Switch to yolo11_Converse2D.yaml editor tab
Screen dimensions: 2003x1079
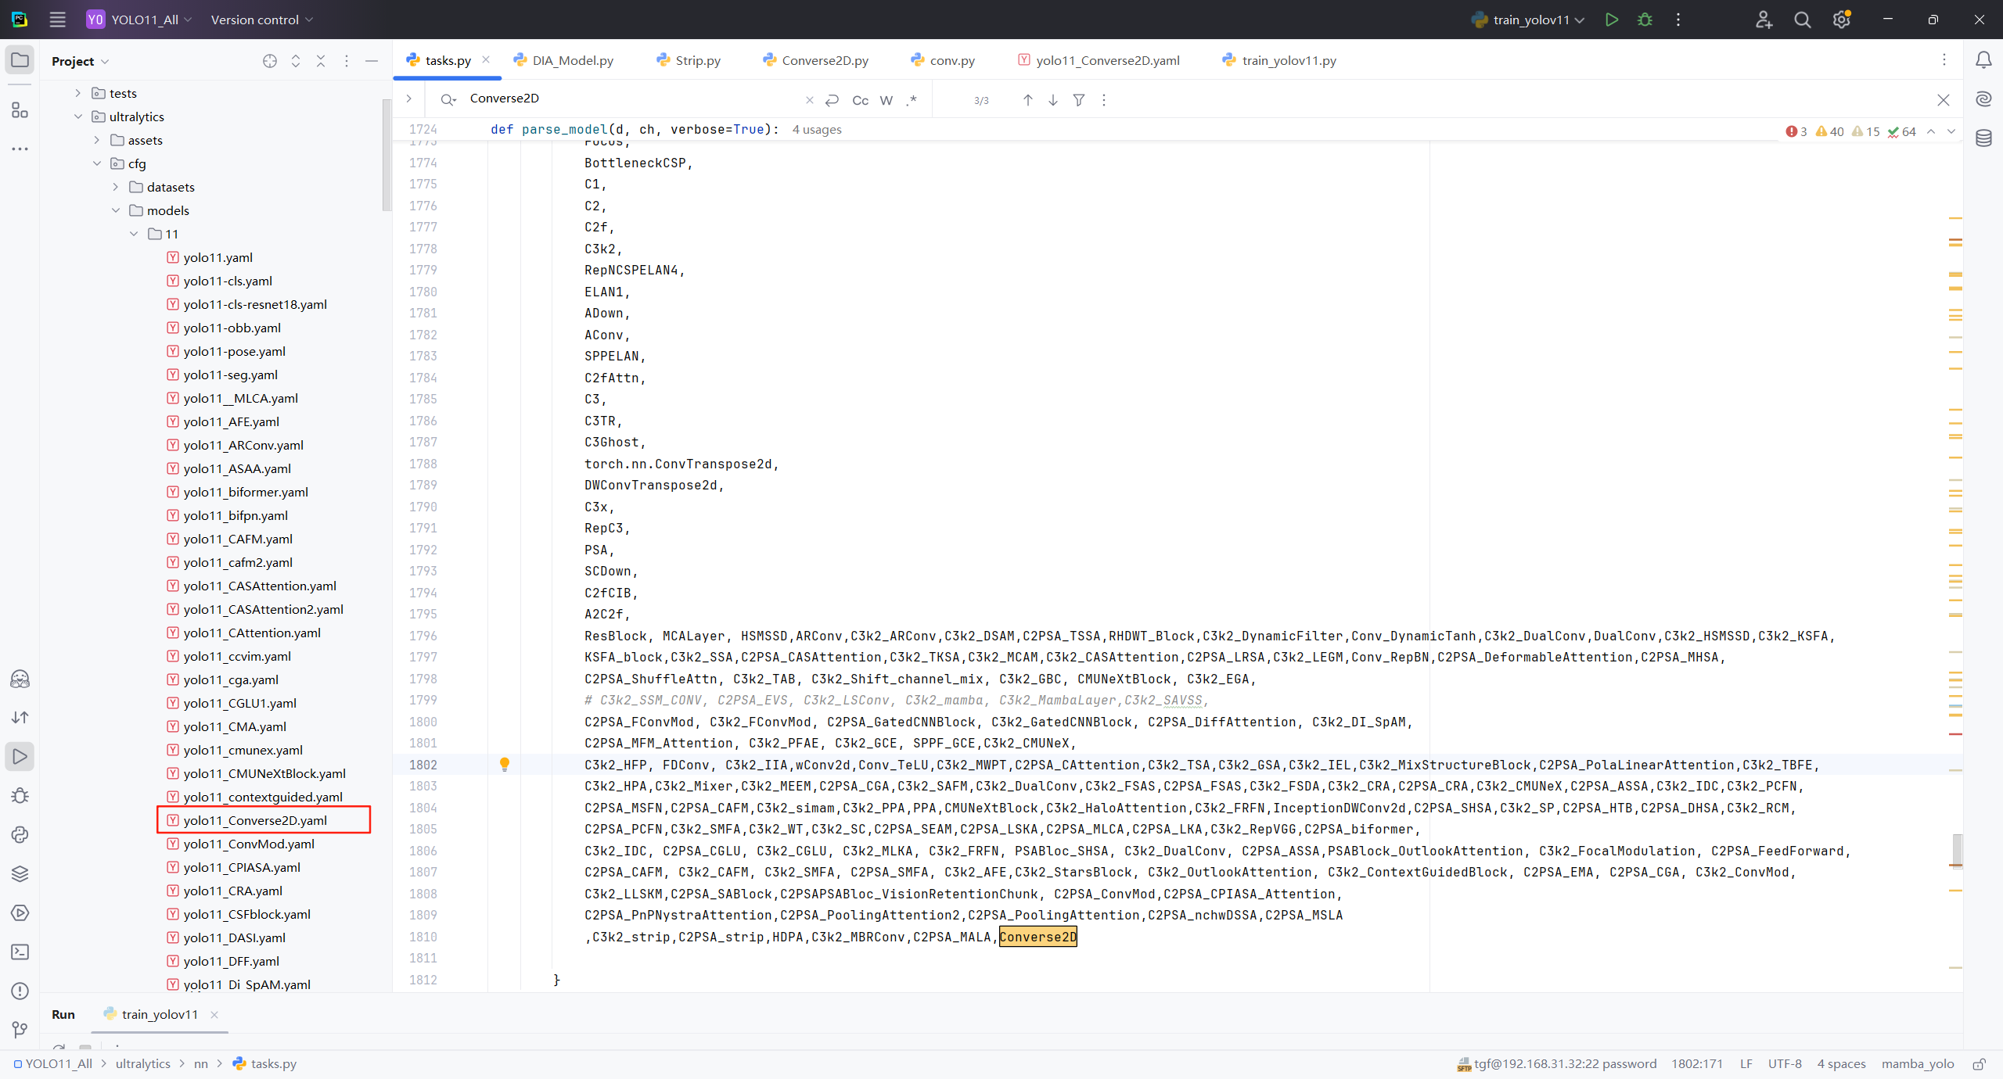point(1106,60)
